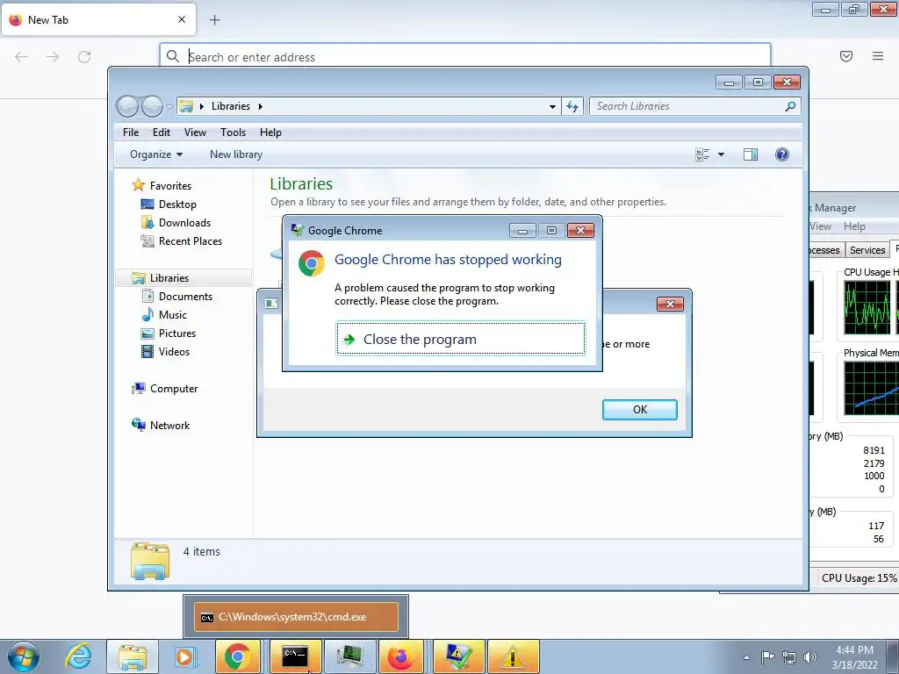The image size is (899, 674).
Task: Click the yellow warning triangle taskbar icon
Action: pyautogui.click(x=513, y=656)
